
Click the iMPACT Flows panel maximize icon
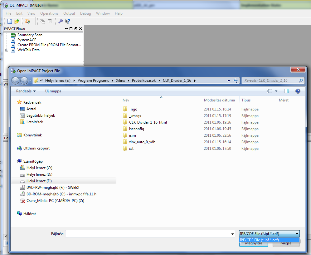(x=71, y=29)
